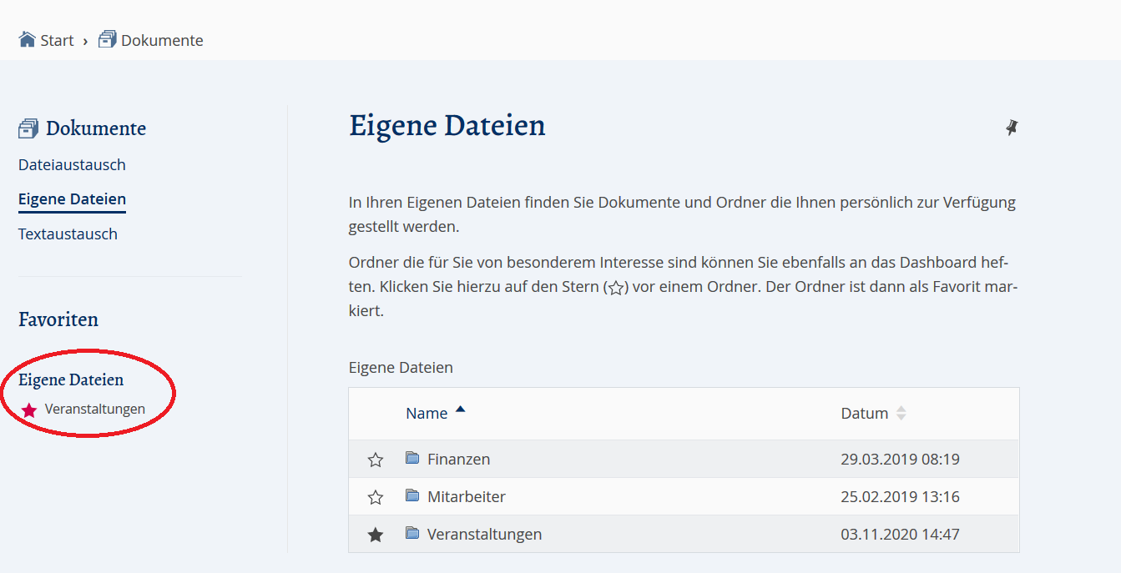
Task: Click the folder icon beside Mitarbeiter
Action: click(413, 496)
